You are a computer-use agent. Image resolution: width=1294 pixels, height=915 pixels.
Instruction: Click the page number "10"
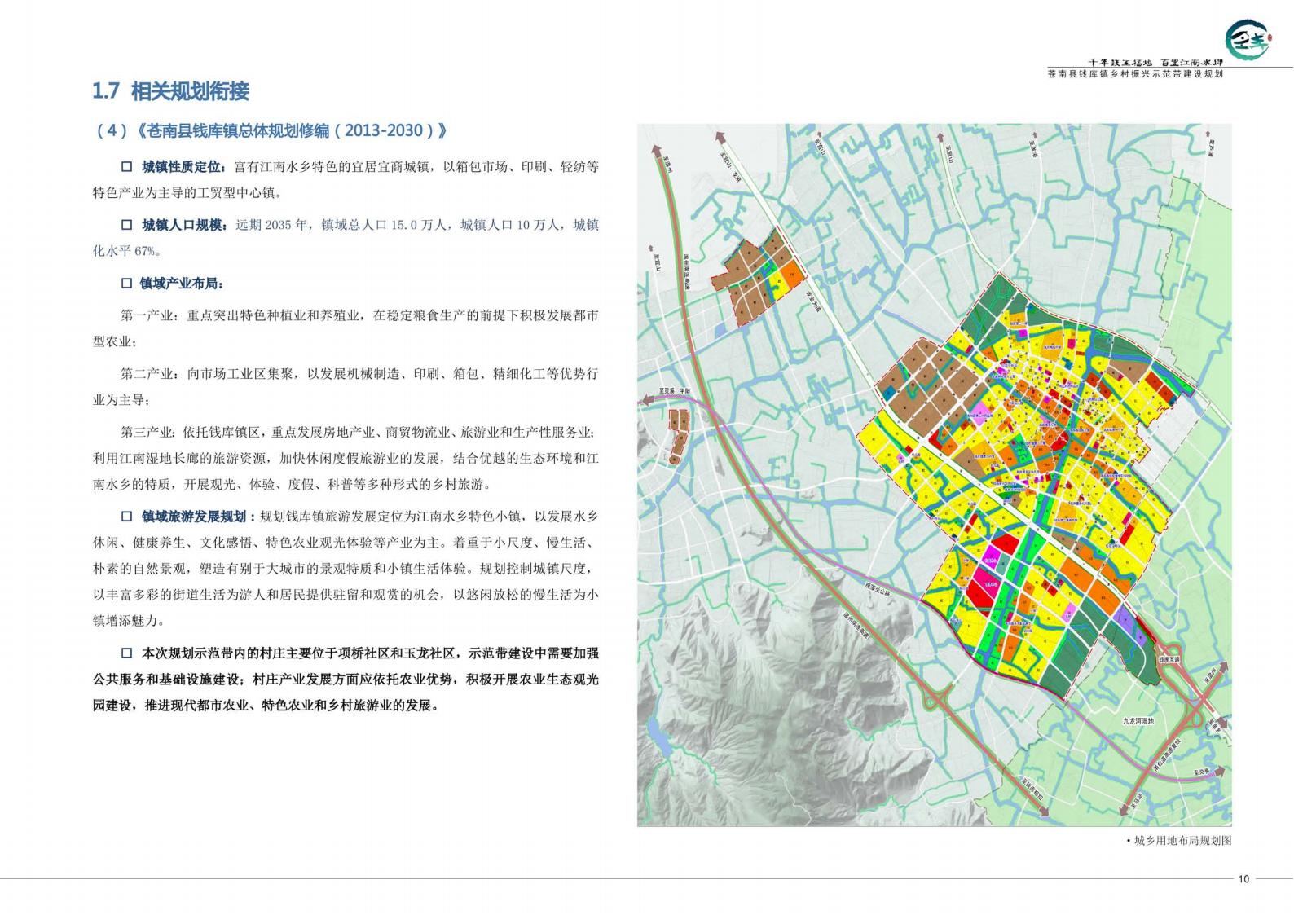1243,879
